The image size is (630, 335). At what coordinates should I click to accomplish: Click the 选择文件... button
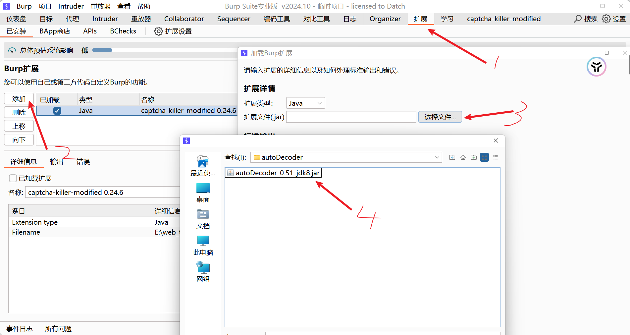coord(440,117)
